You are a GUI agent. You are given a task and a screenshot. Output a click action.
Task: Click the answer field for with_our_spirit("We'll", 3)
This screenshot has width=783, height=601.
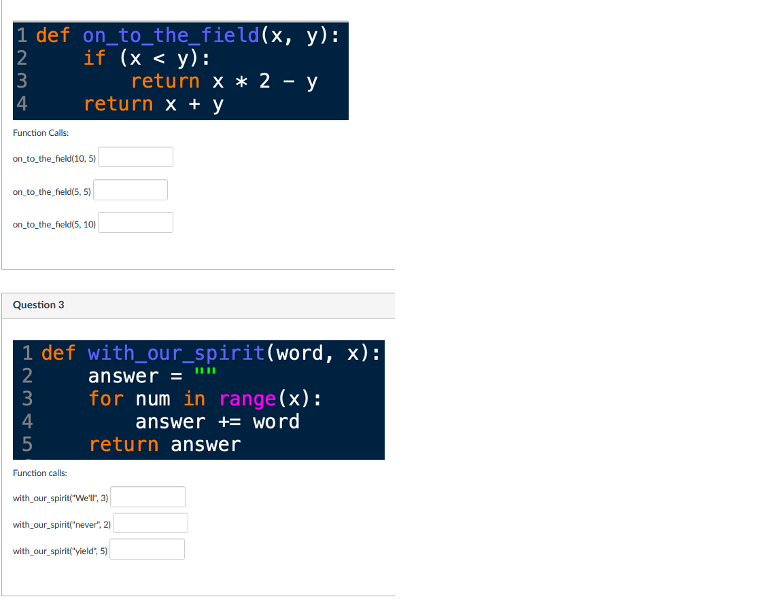click(x=147, y=496)
